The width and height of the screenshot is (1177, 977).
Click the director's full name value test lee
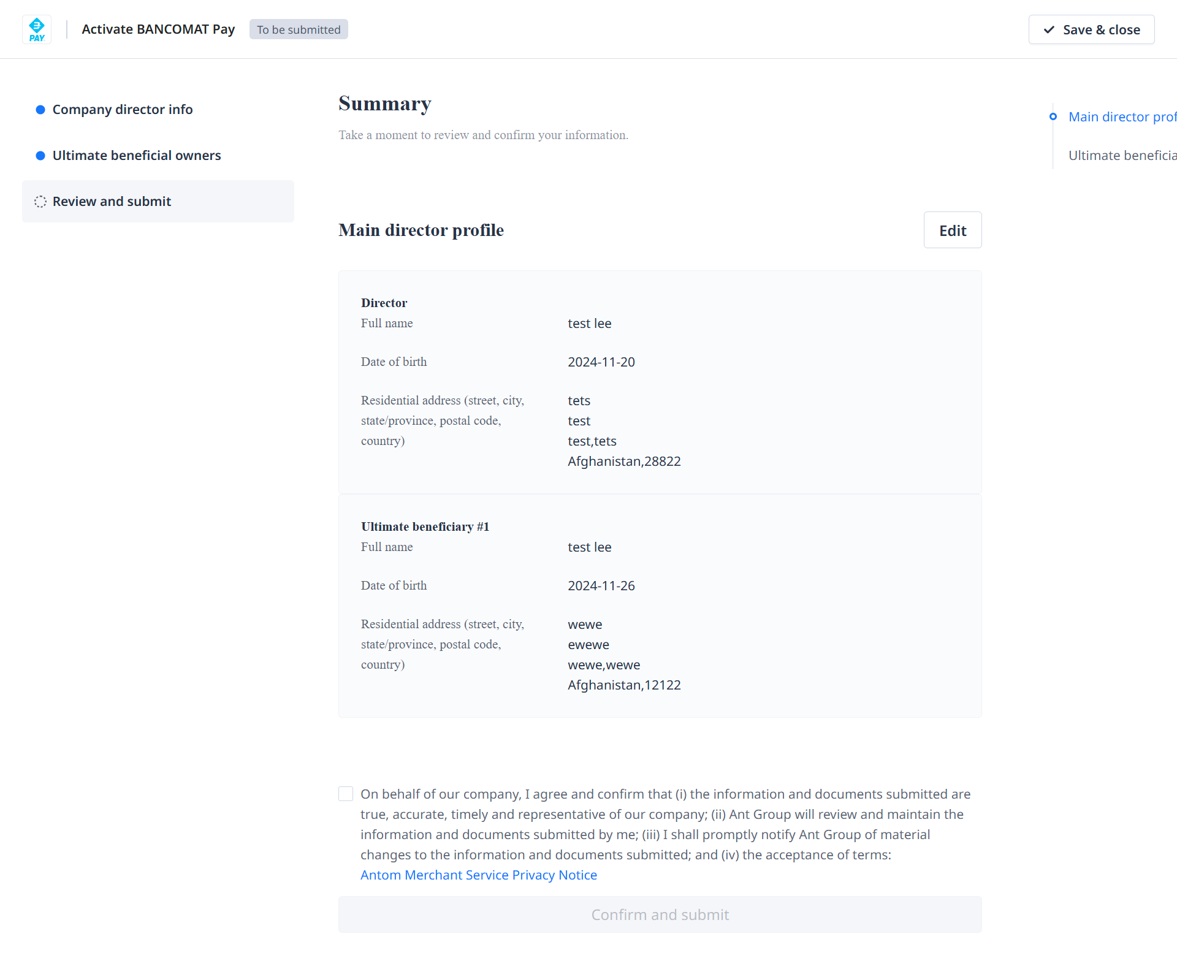(x=589, y=324)
